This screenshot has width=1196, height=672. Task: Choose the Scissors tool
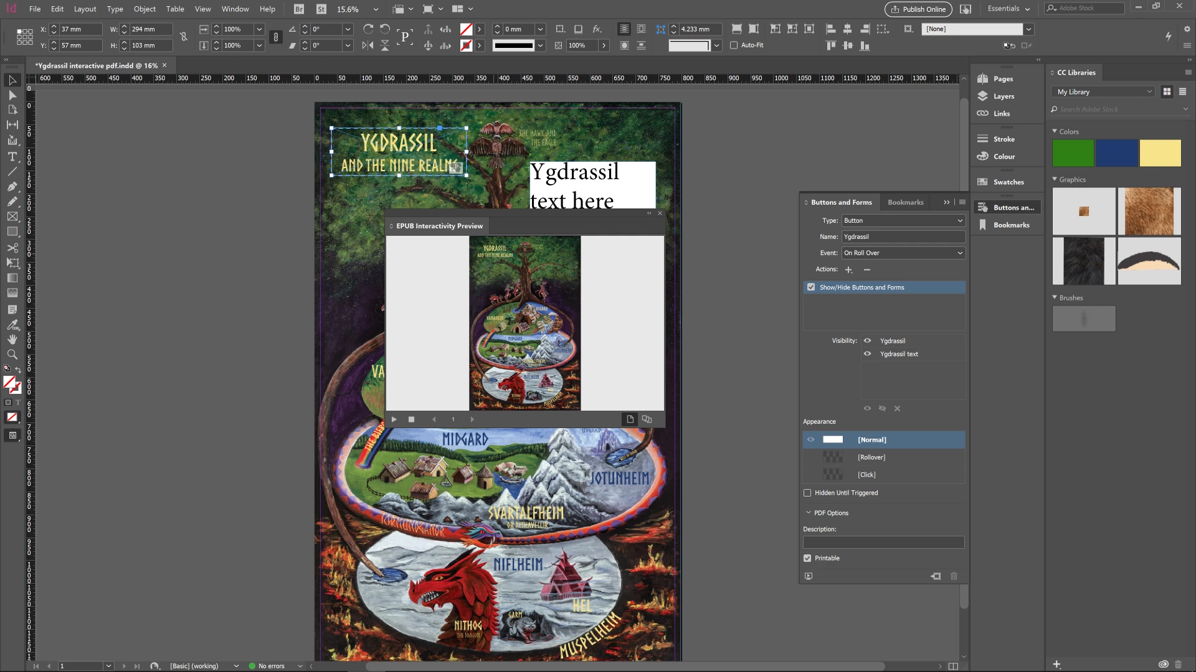[12, 248]
